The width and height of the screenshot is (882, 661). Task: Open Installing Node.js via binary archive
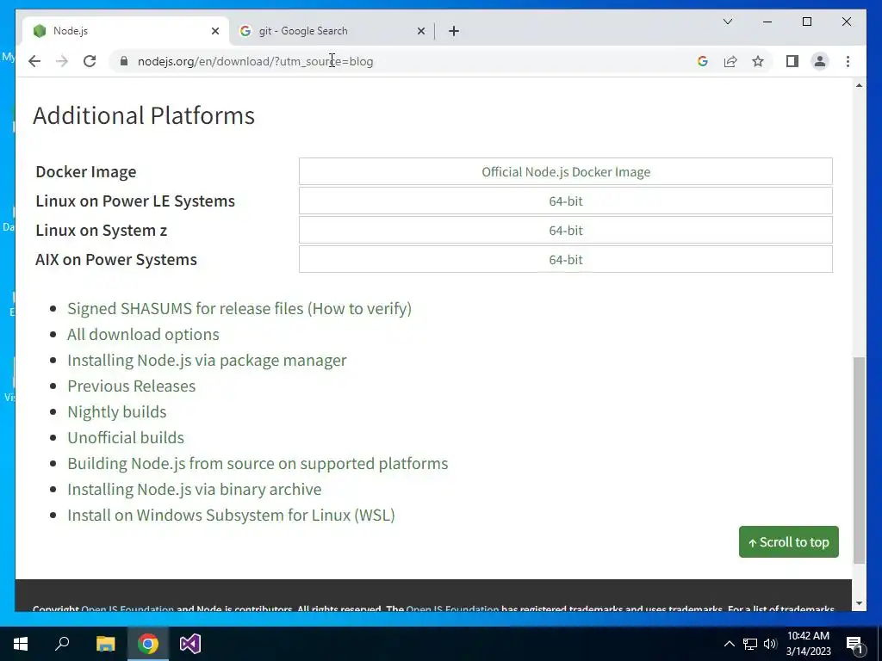click(x=195, y=489)
